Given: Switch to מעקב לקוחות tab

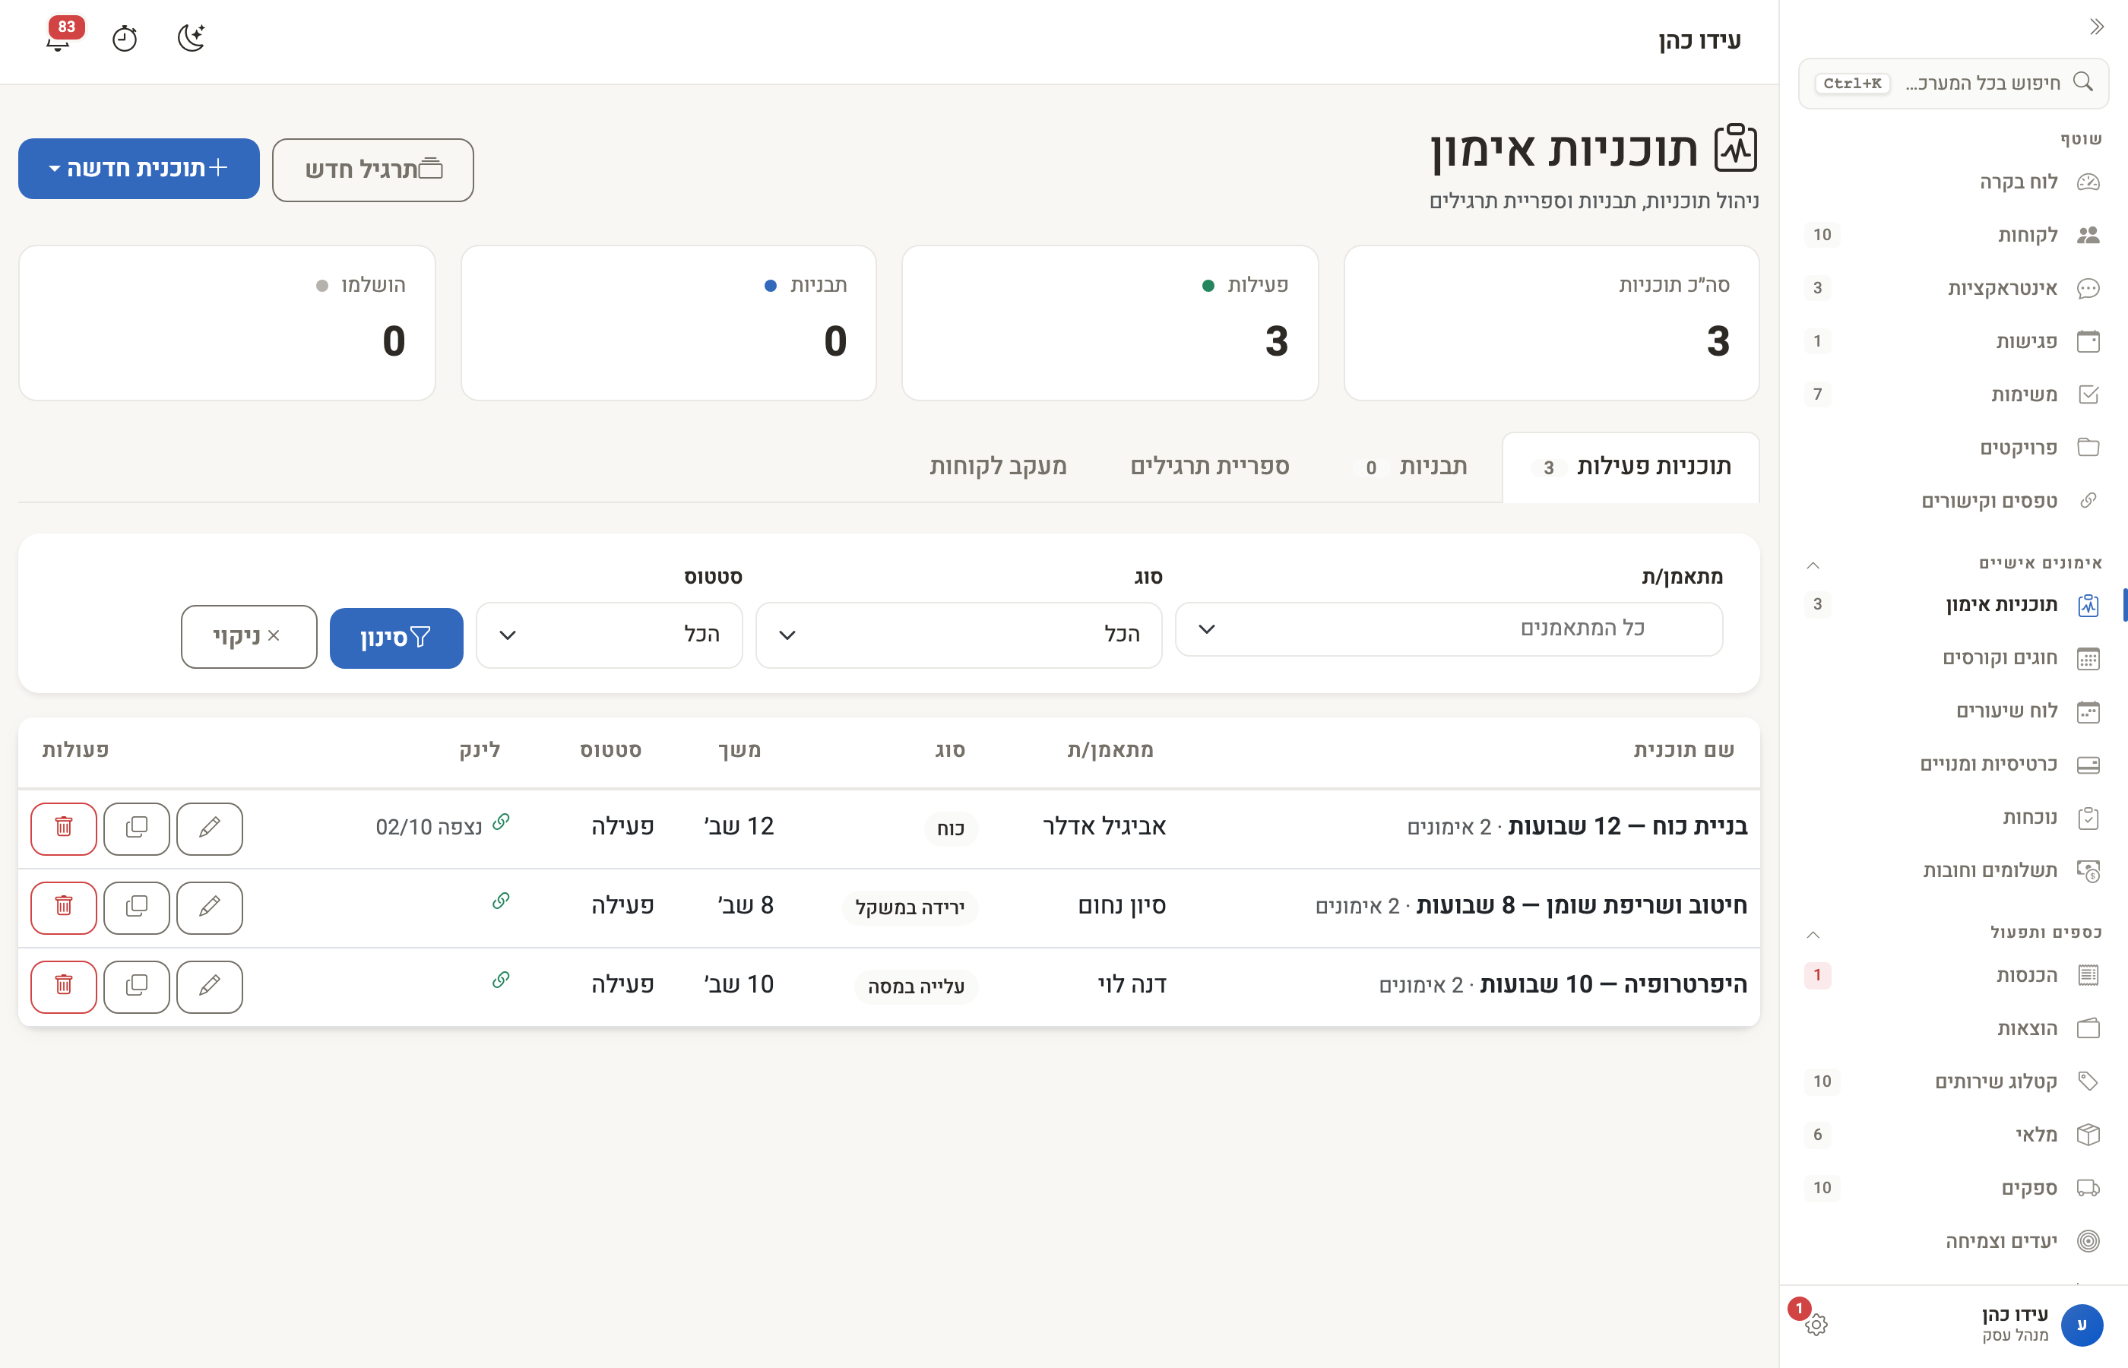Looking at the screenshot, I should click(999, 467).
